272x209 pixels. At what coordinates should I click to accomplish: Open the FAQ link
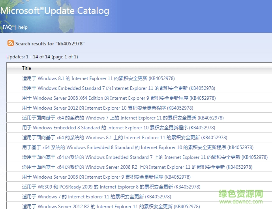pos(7,27)
